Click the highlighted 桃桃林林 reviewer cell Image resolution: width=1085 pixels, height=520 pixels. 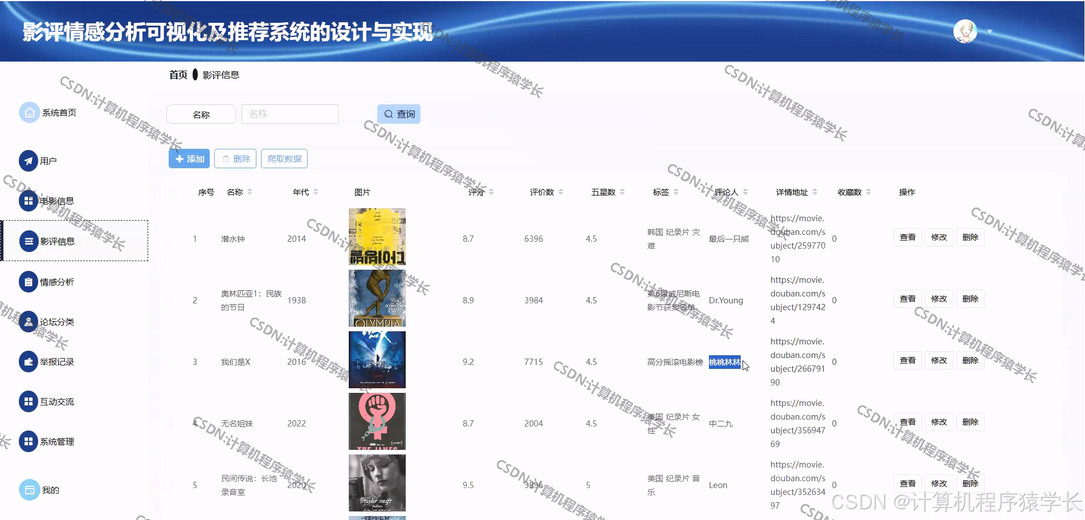725,362
